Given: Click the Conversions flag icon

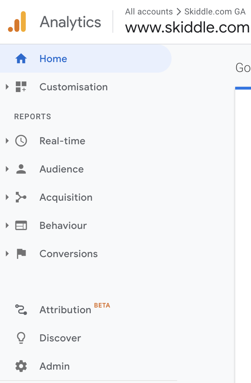Looking at the screenshot, I should 21,254.
